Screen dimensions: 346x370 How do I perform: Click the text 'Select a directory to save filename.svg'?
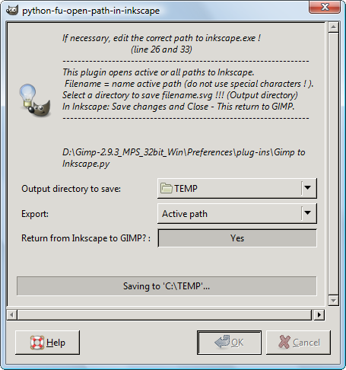(138, 95)
